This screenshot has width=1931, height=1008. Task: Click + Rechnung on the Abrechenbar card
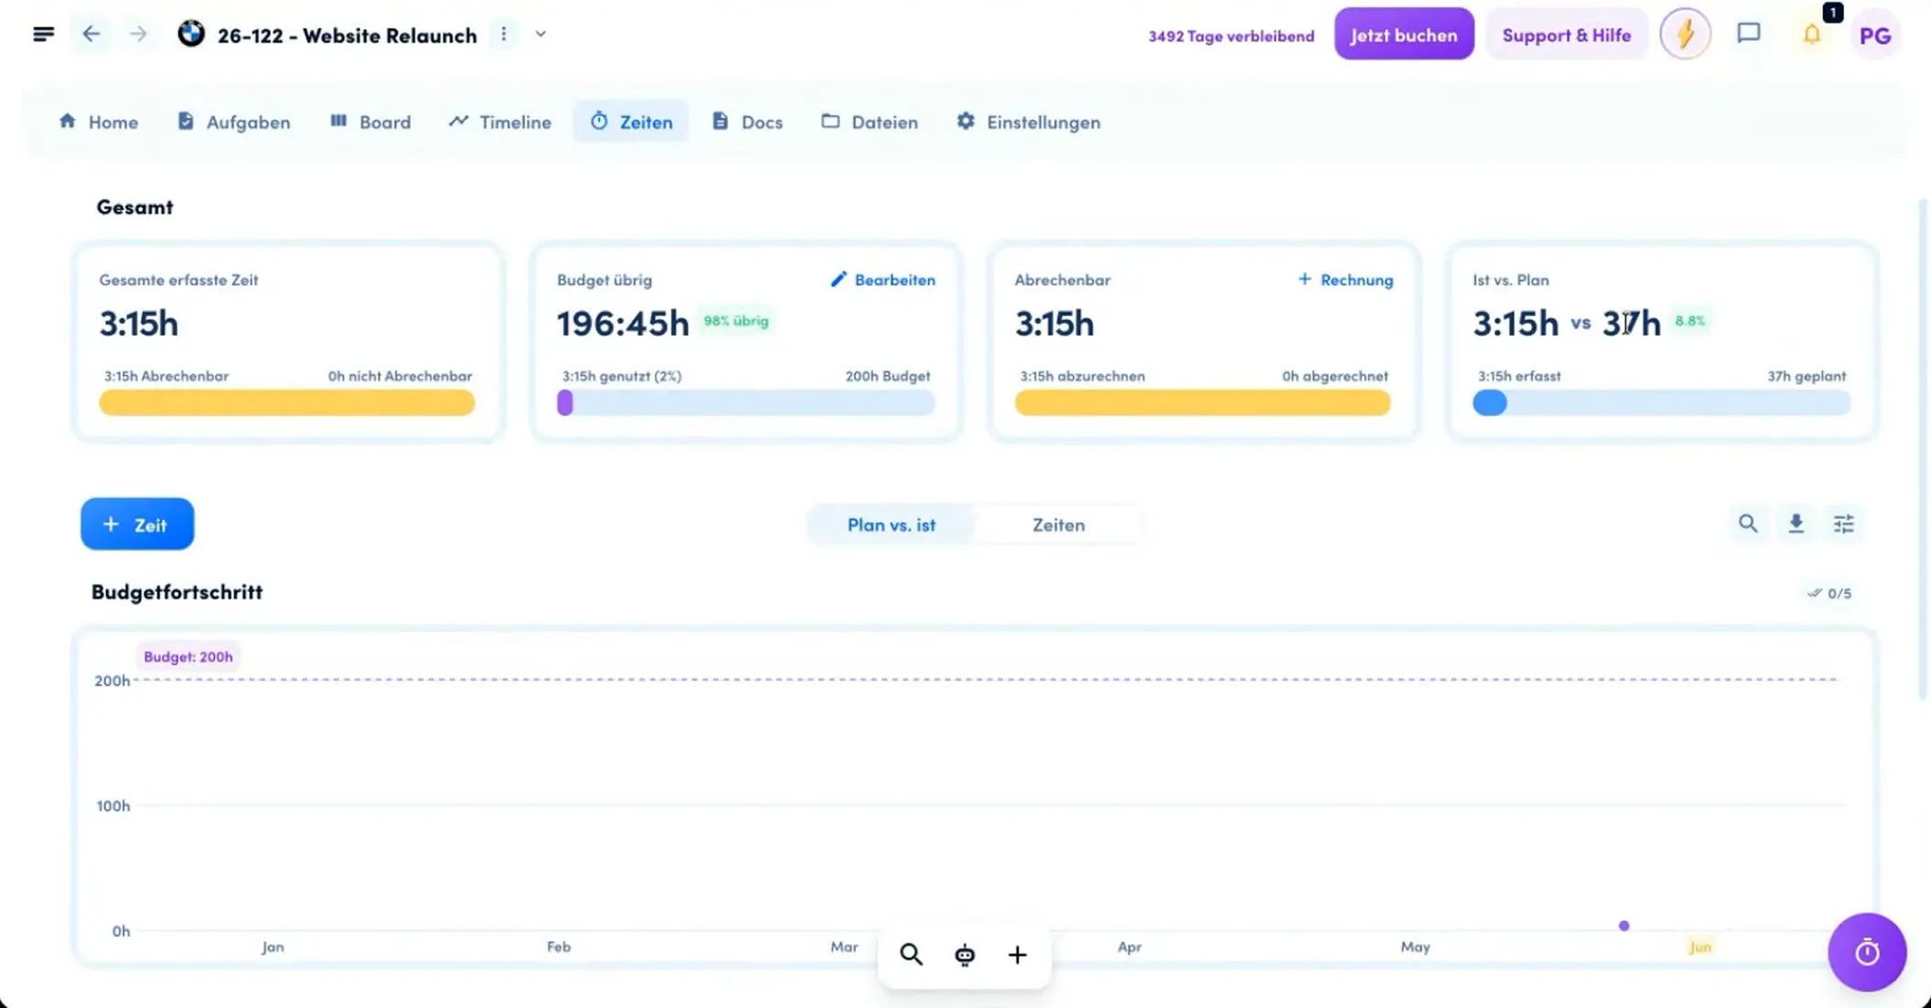click(1345, 280)
